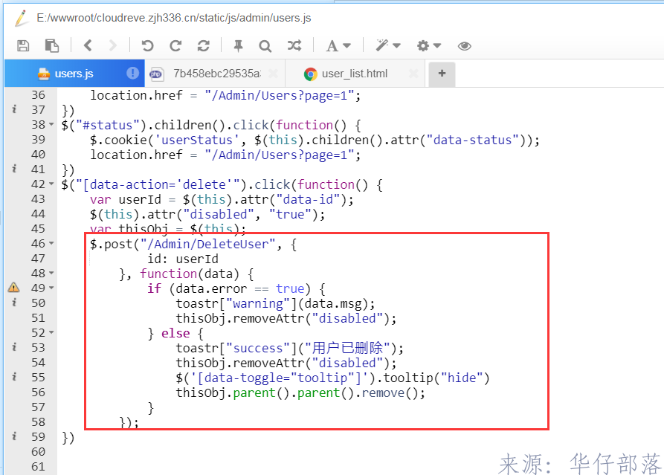Open the settings gear dropdown
The height and width of the screenshot is (475, 664).
coord(429,46)
